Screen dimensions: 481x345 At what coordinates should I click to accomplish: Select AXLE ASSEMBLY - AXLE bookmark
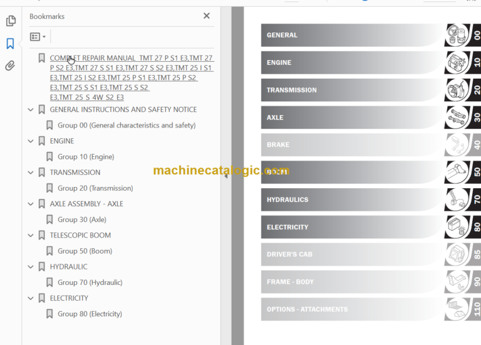click(x=86, y=204)
